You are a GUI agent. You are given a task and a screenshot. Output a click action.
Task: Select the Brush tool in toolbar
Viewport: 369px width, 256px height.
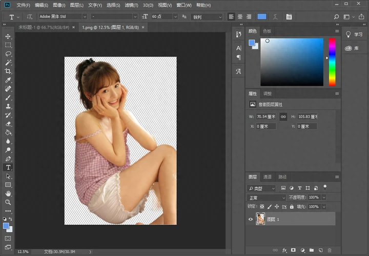pyautogui.click(x=8, y=97)
